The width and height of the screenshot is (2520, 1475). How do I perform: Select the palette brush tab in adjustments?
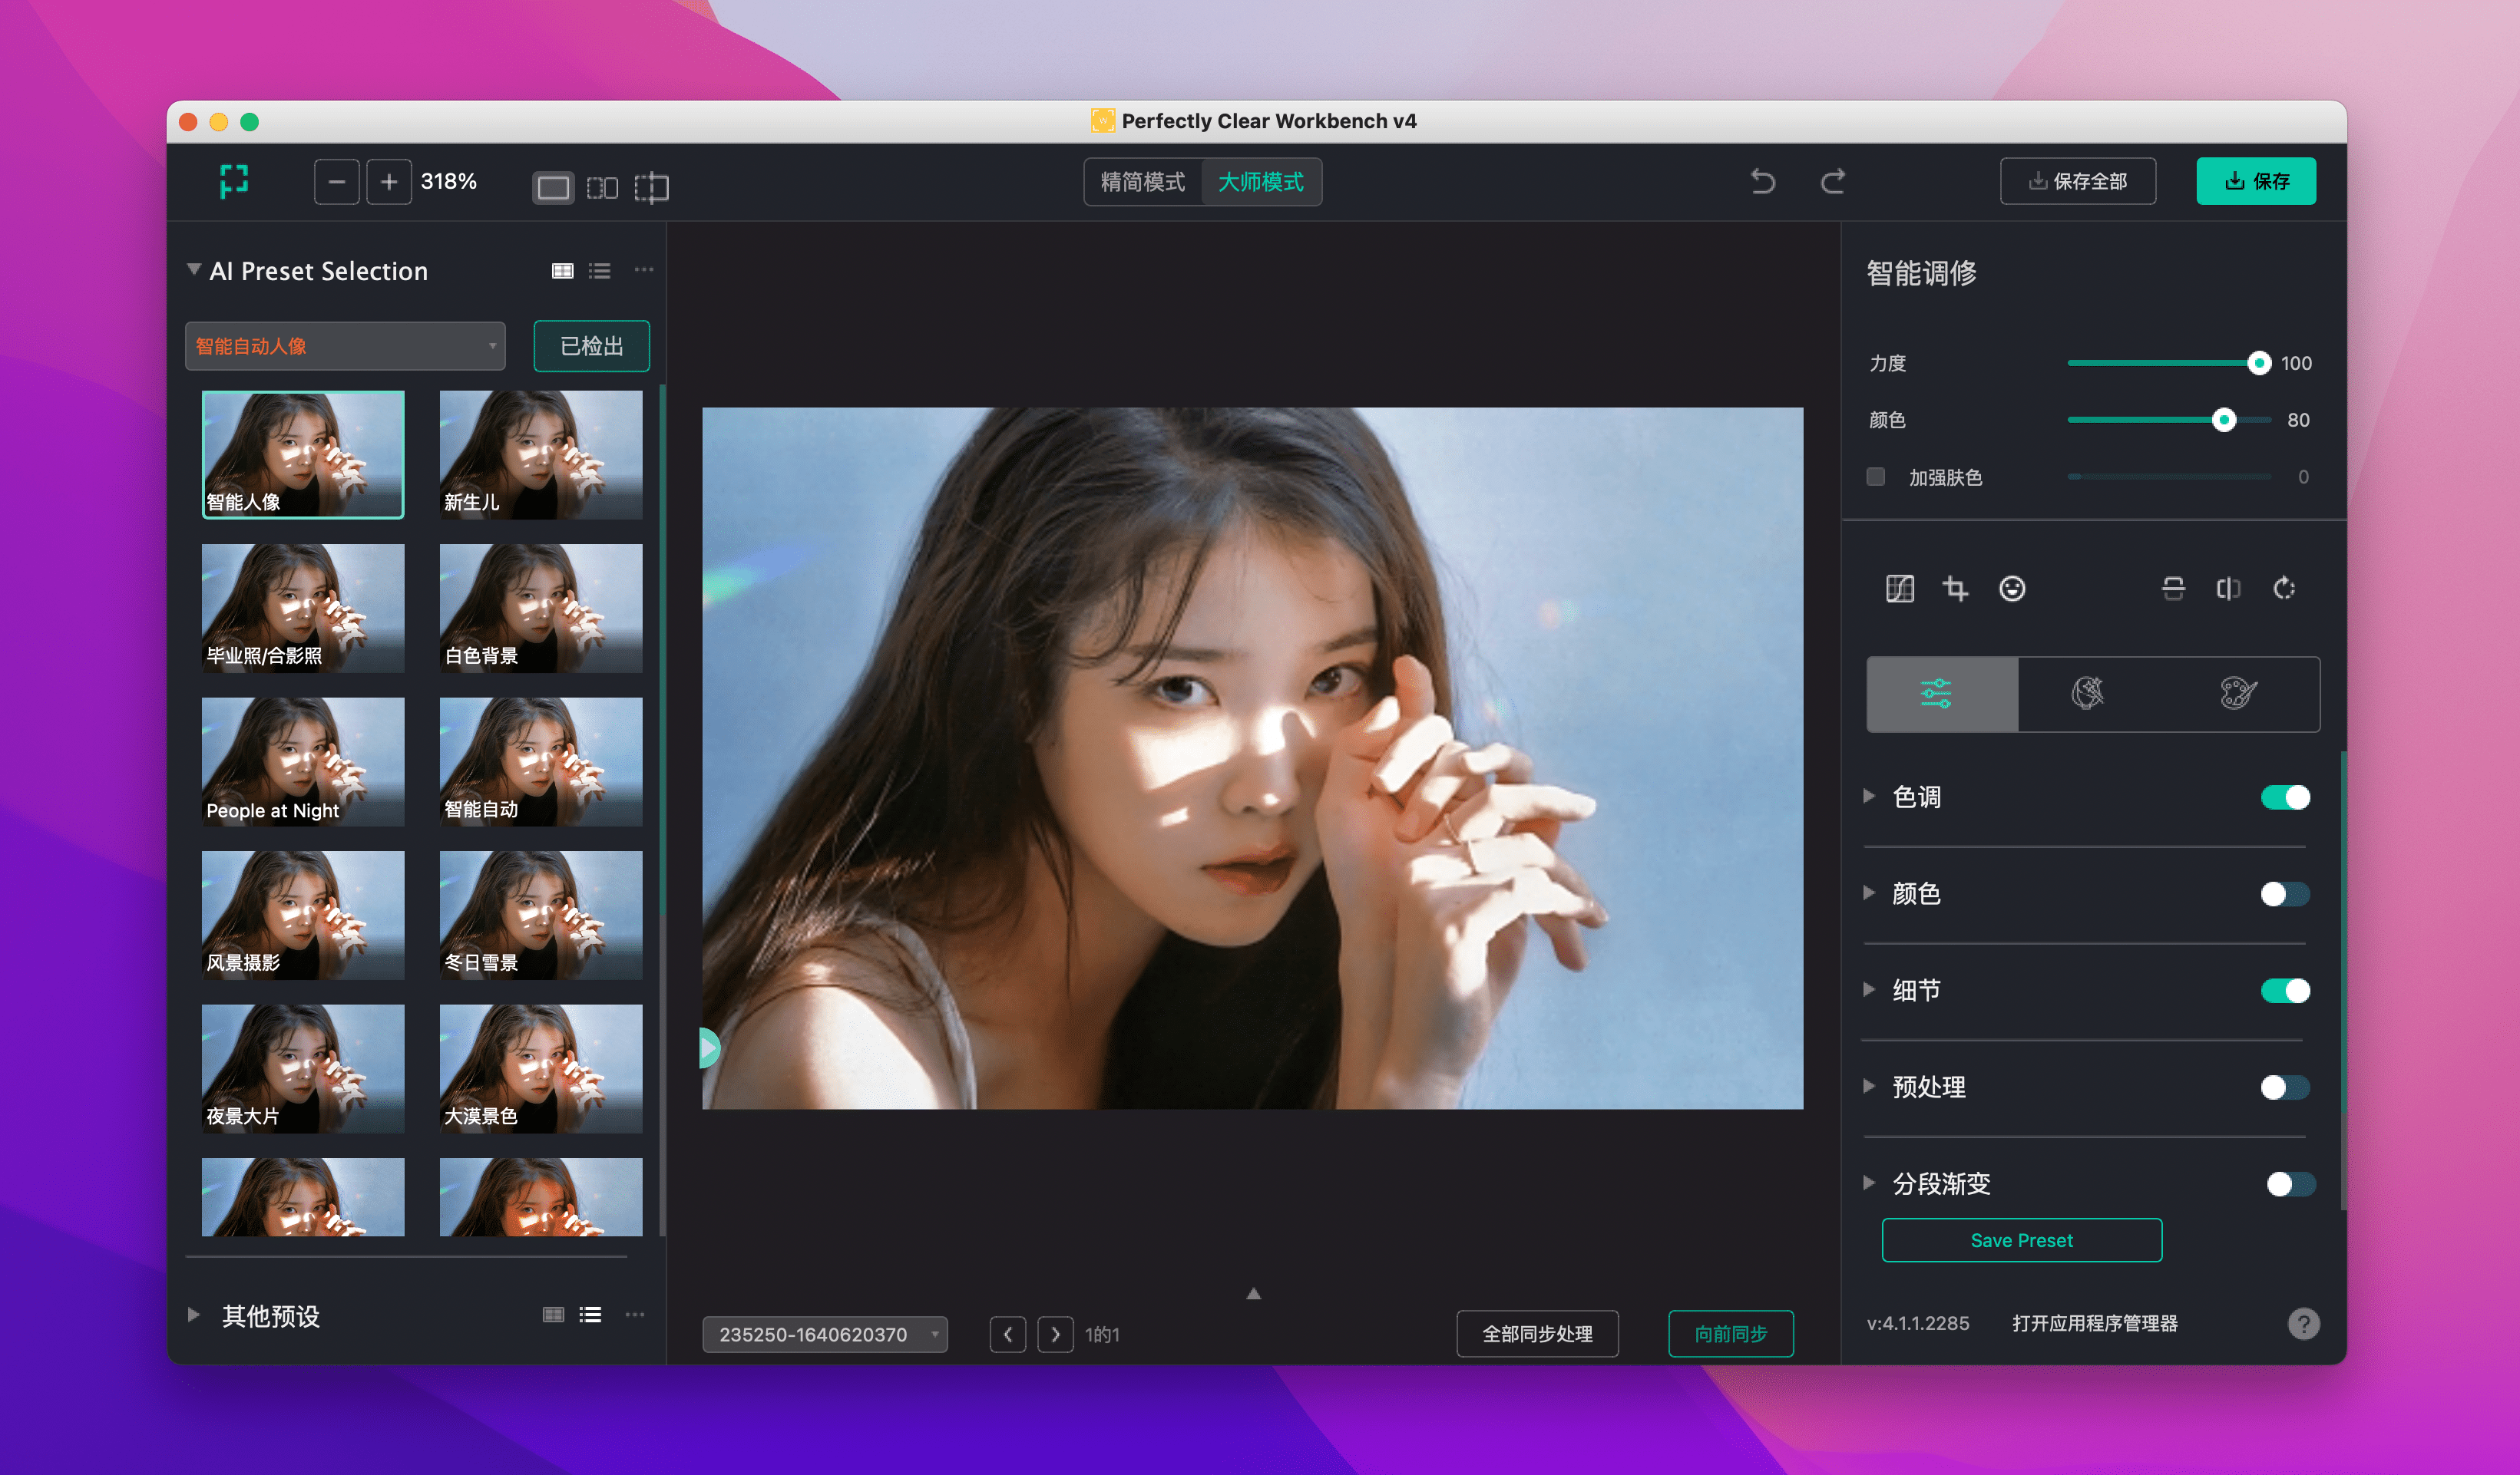[2238, 694]
